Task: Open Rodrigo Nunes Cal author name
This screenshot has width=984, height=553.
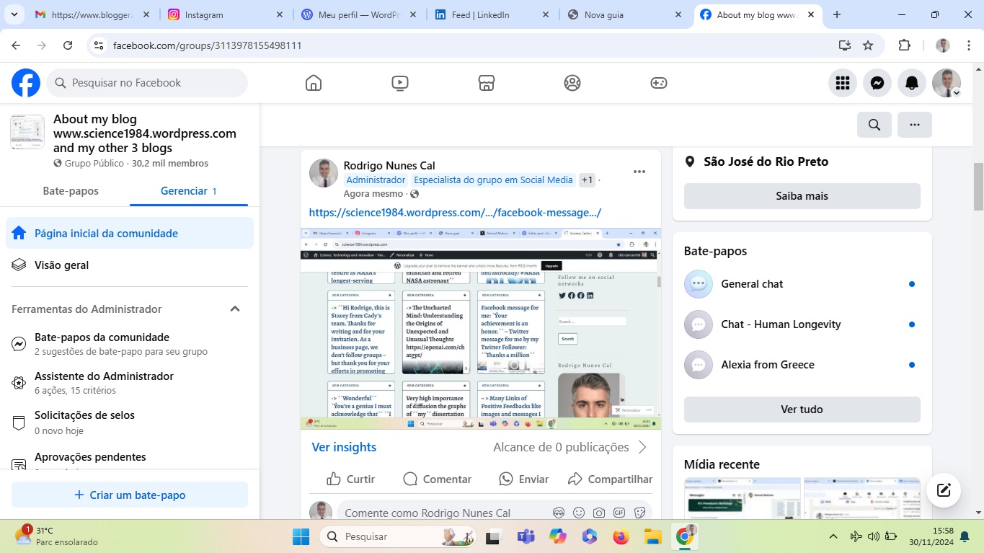Action: [389, 166]
